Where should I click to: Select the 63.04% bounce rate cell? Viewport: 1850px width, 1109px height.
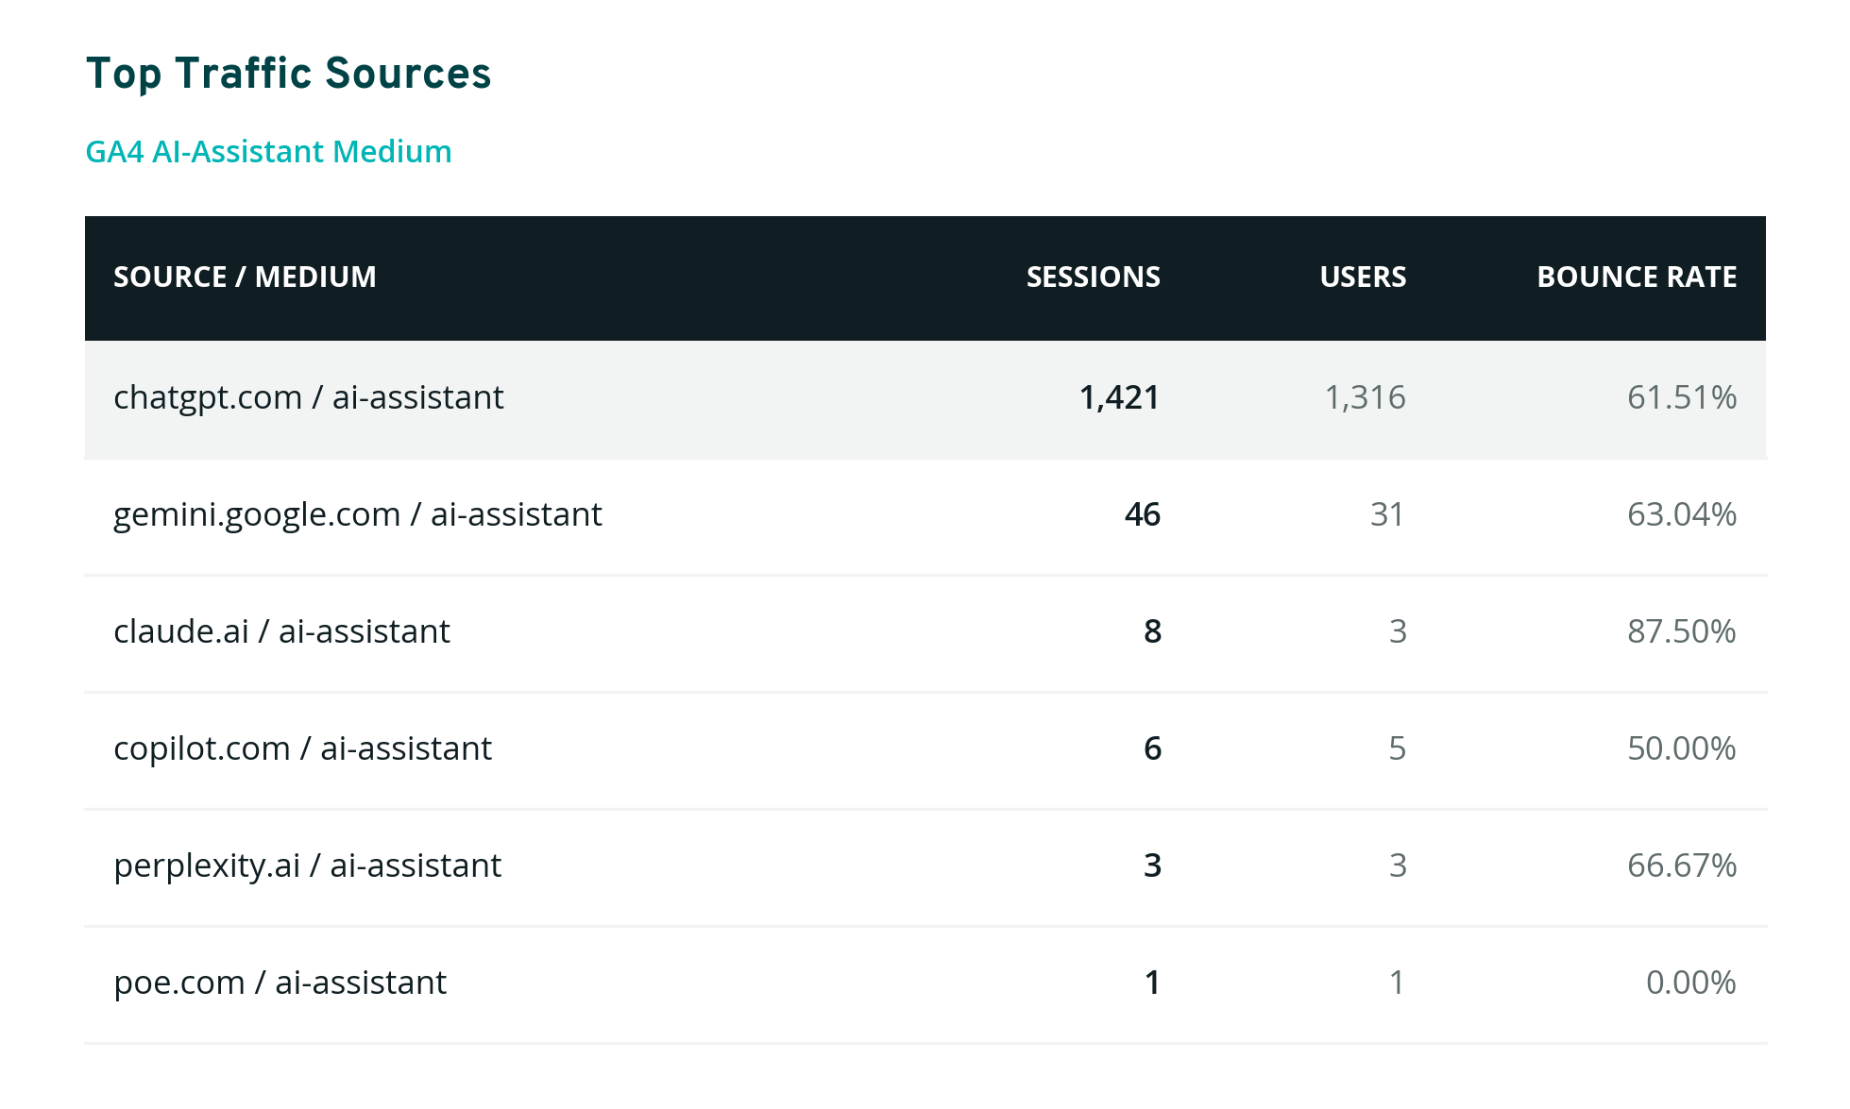1682,514
